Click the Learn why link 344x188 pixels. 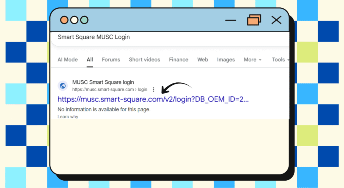(68, 116)
